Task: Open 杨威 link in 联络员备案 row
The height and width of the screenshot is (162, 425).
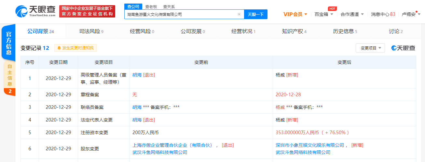Action: pos(280,107)
